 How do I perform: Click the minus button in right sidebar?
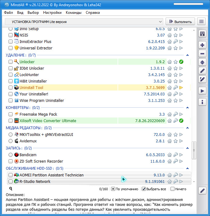point(202,54)
